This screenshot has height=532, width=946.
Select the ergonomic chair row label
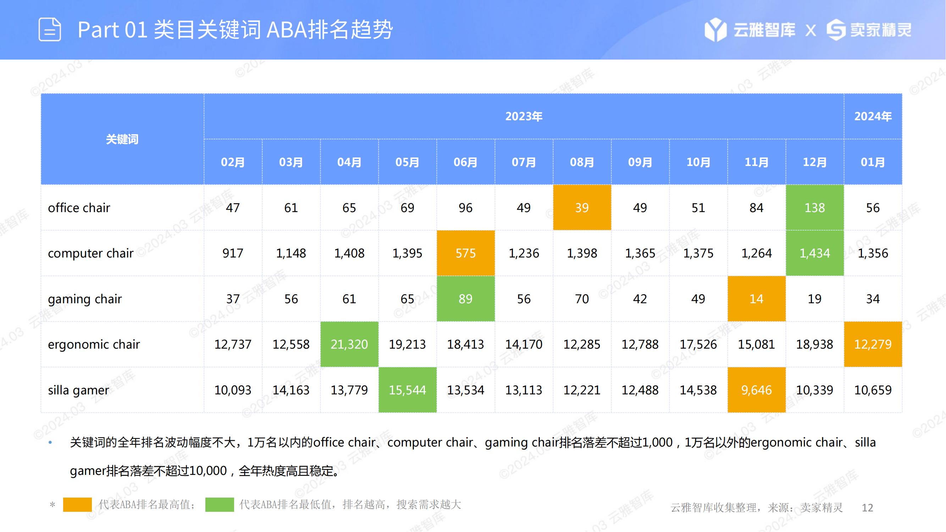(x=94, y=344)
